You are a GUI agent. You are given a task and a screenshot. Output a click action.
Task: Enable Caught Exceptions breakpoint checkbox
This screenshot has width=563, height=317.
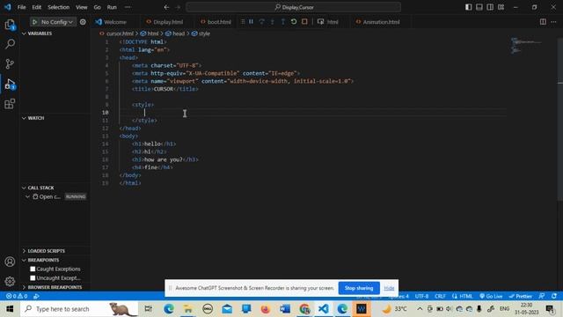[x=33, y=269]
